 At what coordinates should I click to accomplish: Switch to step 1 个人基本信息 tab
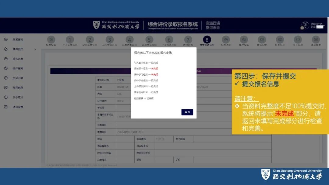coord(70,39)
